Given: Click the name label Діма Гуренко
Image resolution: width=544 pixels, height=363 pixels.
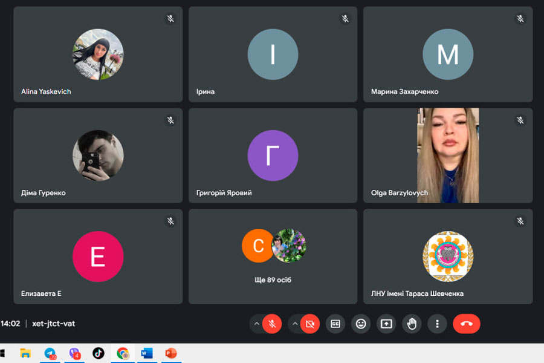Looking at the screenshot, I should 44,193.
